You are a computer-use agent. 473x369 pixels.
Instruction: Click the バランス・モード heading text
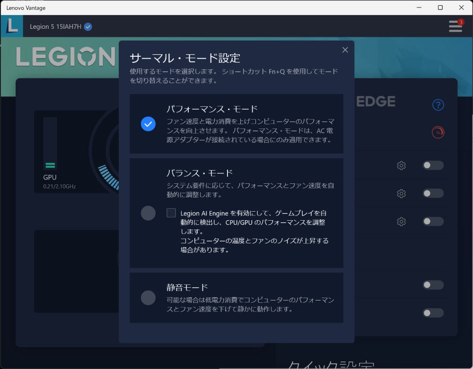[x=200, y=173]
